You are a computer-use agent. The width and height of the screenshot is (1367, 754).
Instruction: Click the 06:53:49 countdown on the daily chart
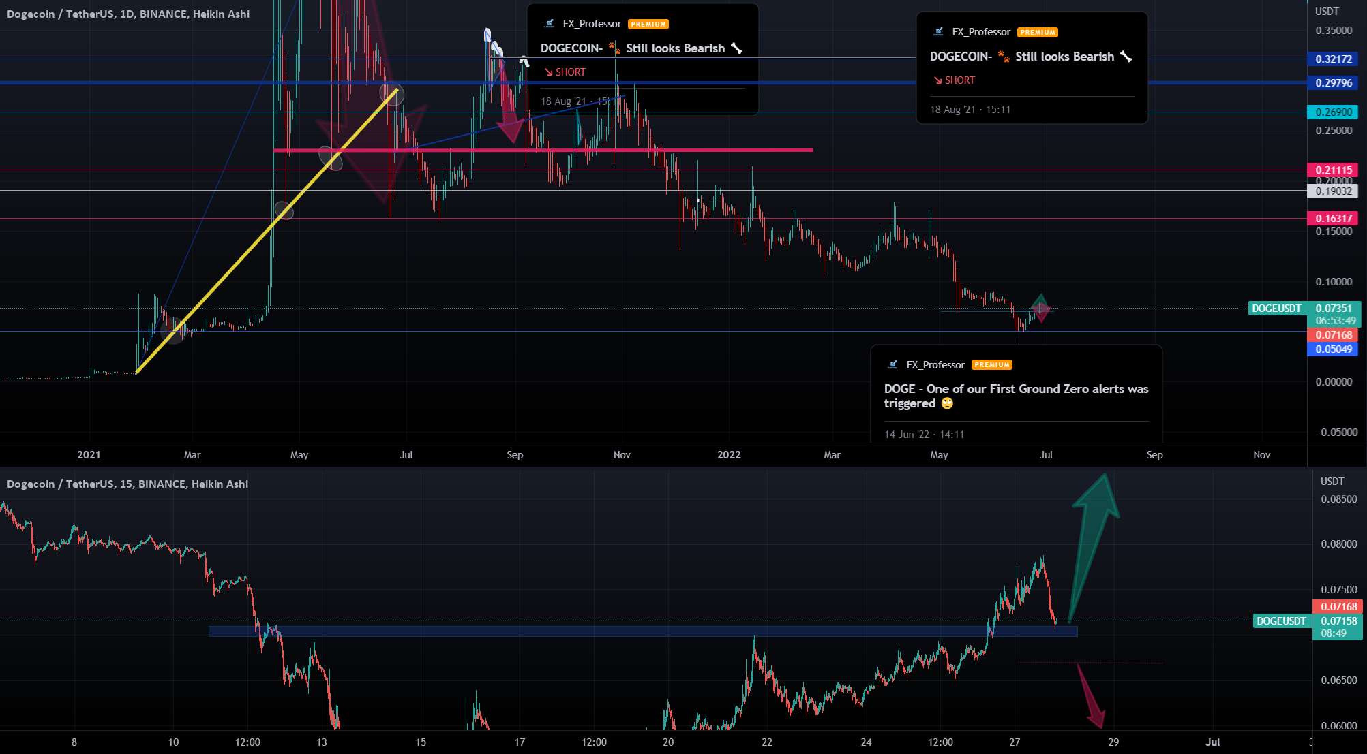pyautogui.click(x=1335, y=321)
